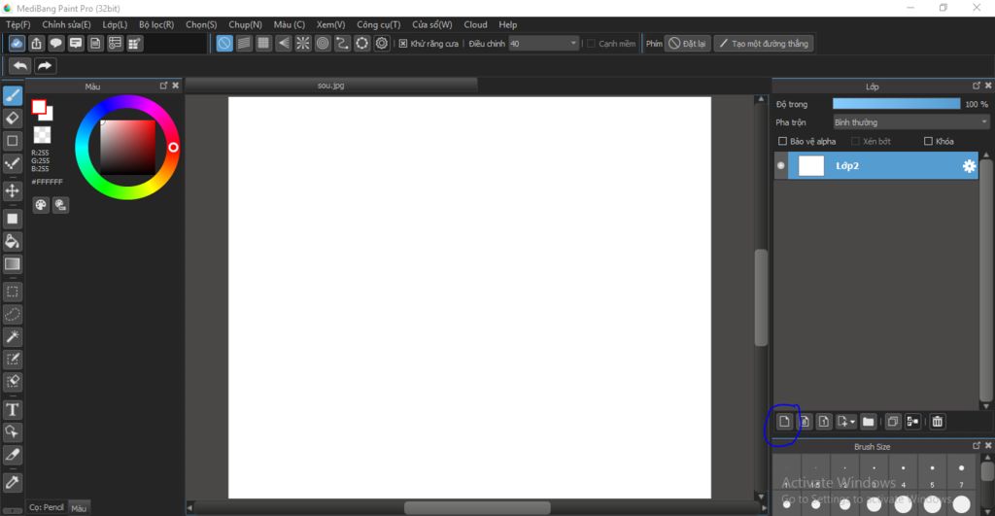Screen dimensions: 995x516
Task: Open snap settings gear icon
Action: click(x=381, y=43)
